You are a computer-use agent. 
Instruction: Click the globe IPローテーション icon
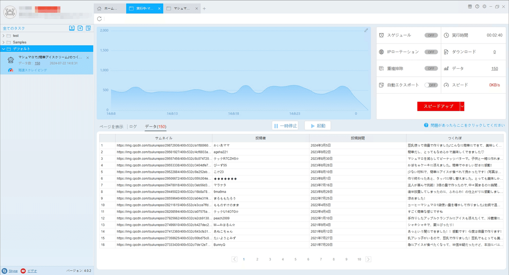[382, 52]
